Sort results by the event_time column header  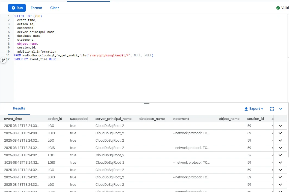click(x=13, y=118)
